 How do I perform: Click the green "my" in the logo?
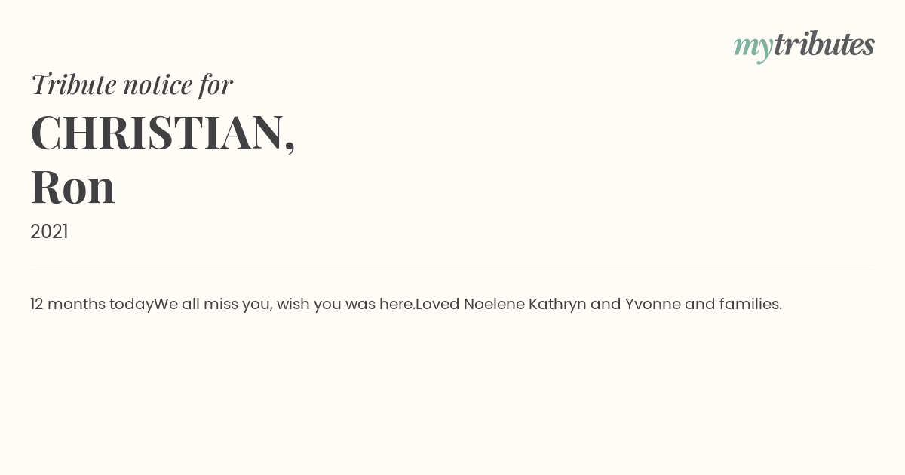coord(753,47)
